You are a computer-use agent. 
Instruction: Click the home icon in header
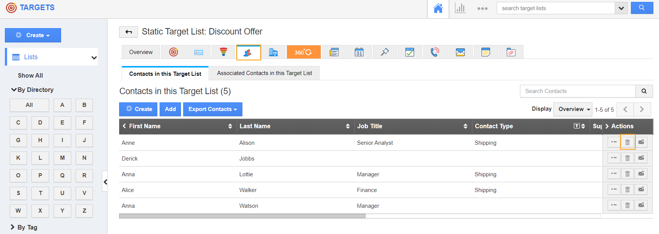tap(438, 8)
